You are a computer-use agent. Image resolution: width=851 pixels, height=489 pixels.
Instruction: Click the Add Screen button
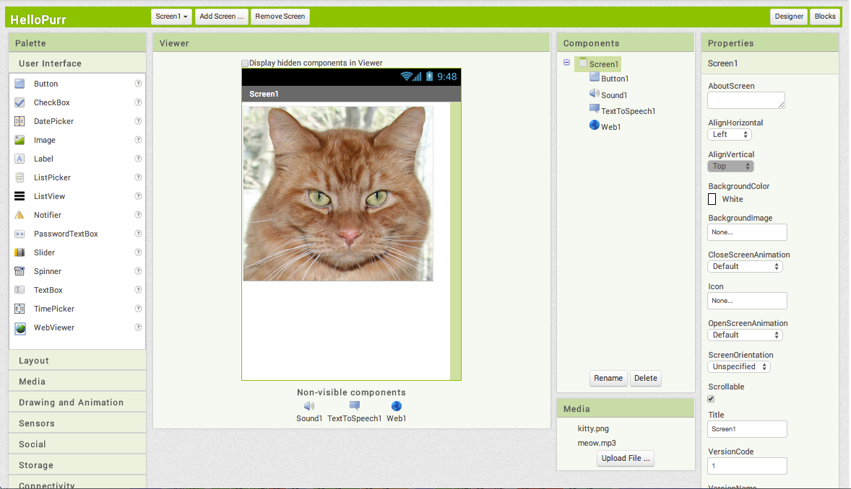click(221, 17)
